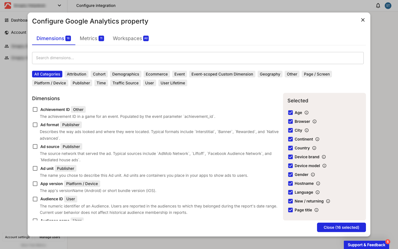Check the Ad format dimension

click(35, 125)
